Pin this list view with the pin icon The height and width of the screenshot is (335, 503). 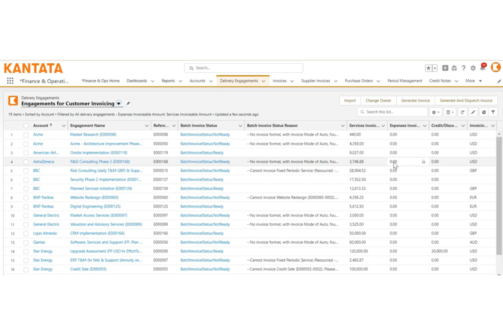128,104
